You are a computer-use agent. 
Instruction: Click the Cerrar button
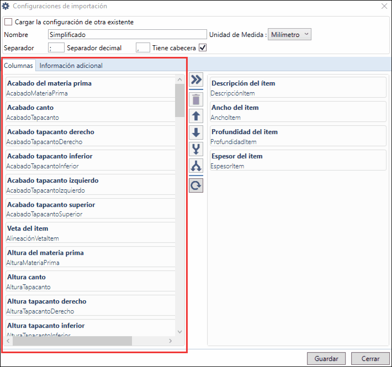pos(370,359)
